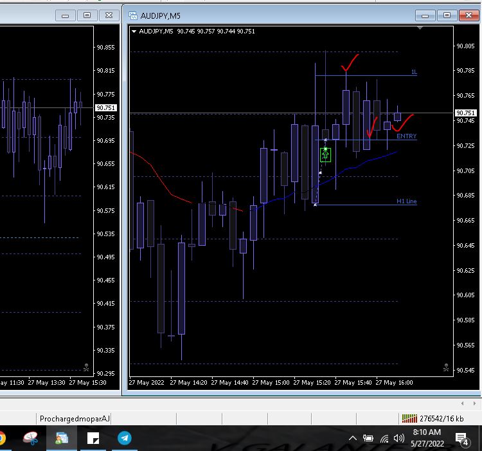482x451 pixels.
Task: Open the black notes app in the taskbar
Action: [x=93, y=439]
